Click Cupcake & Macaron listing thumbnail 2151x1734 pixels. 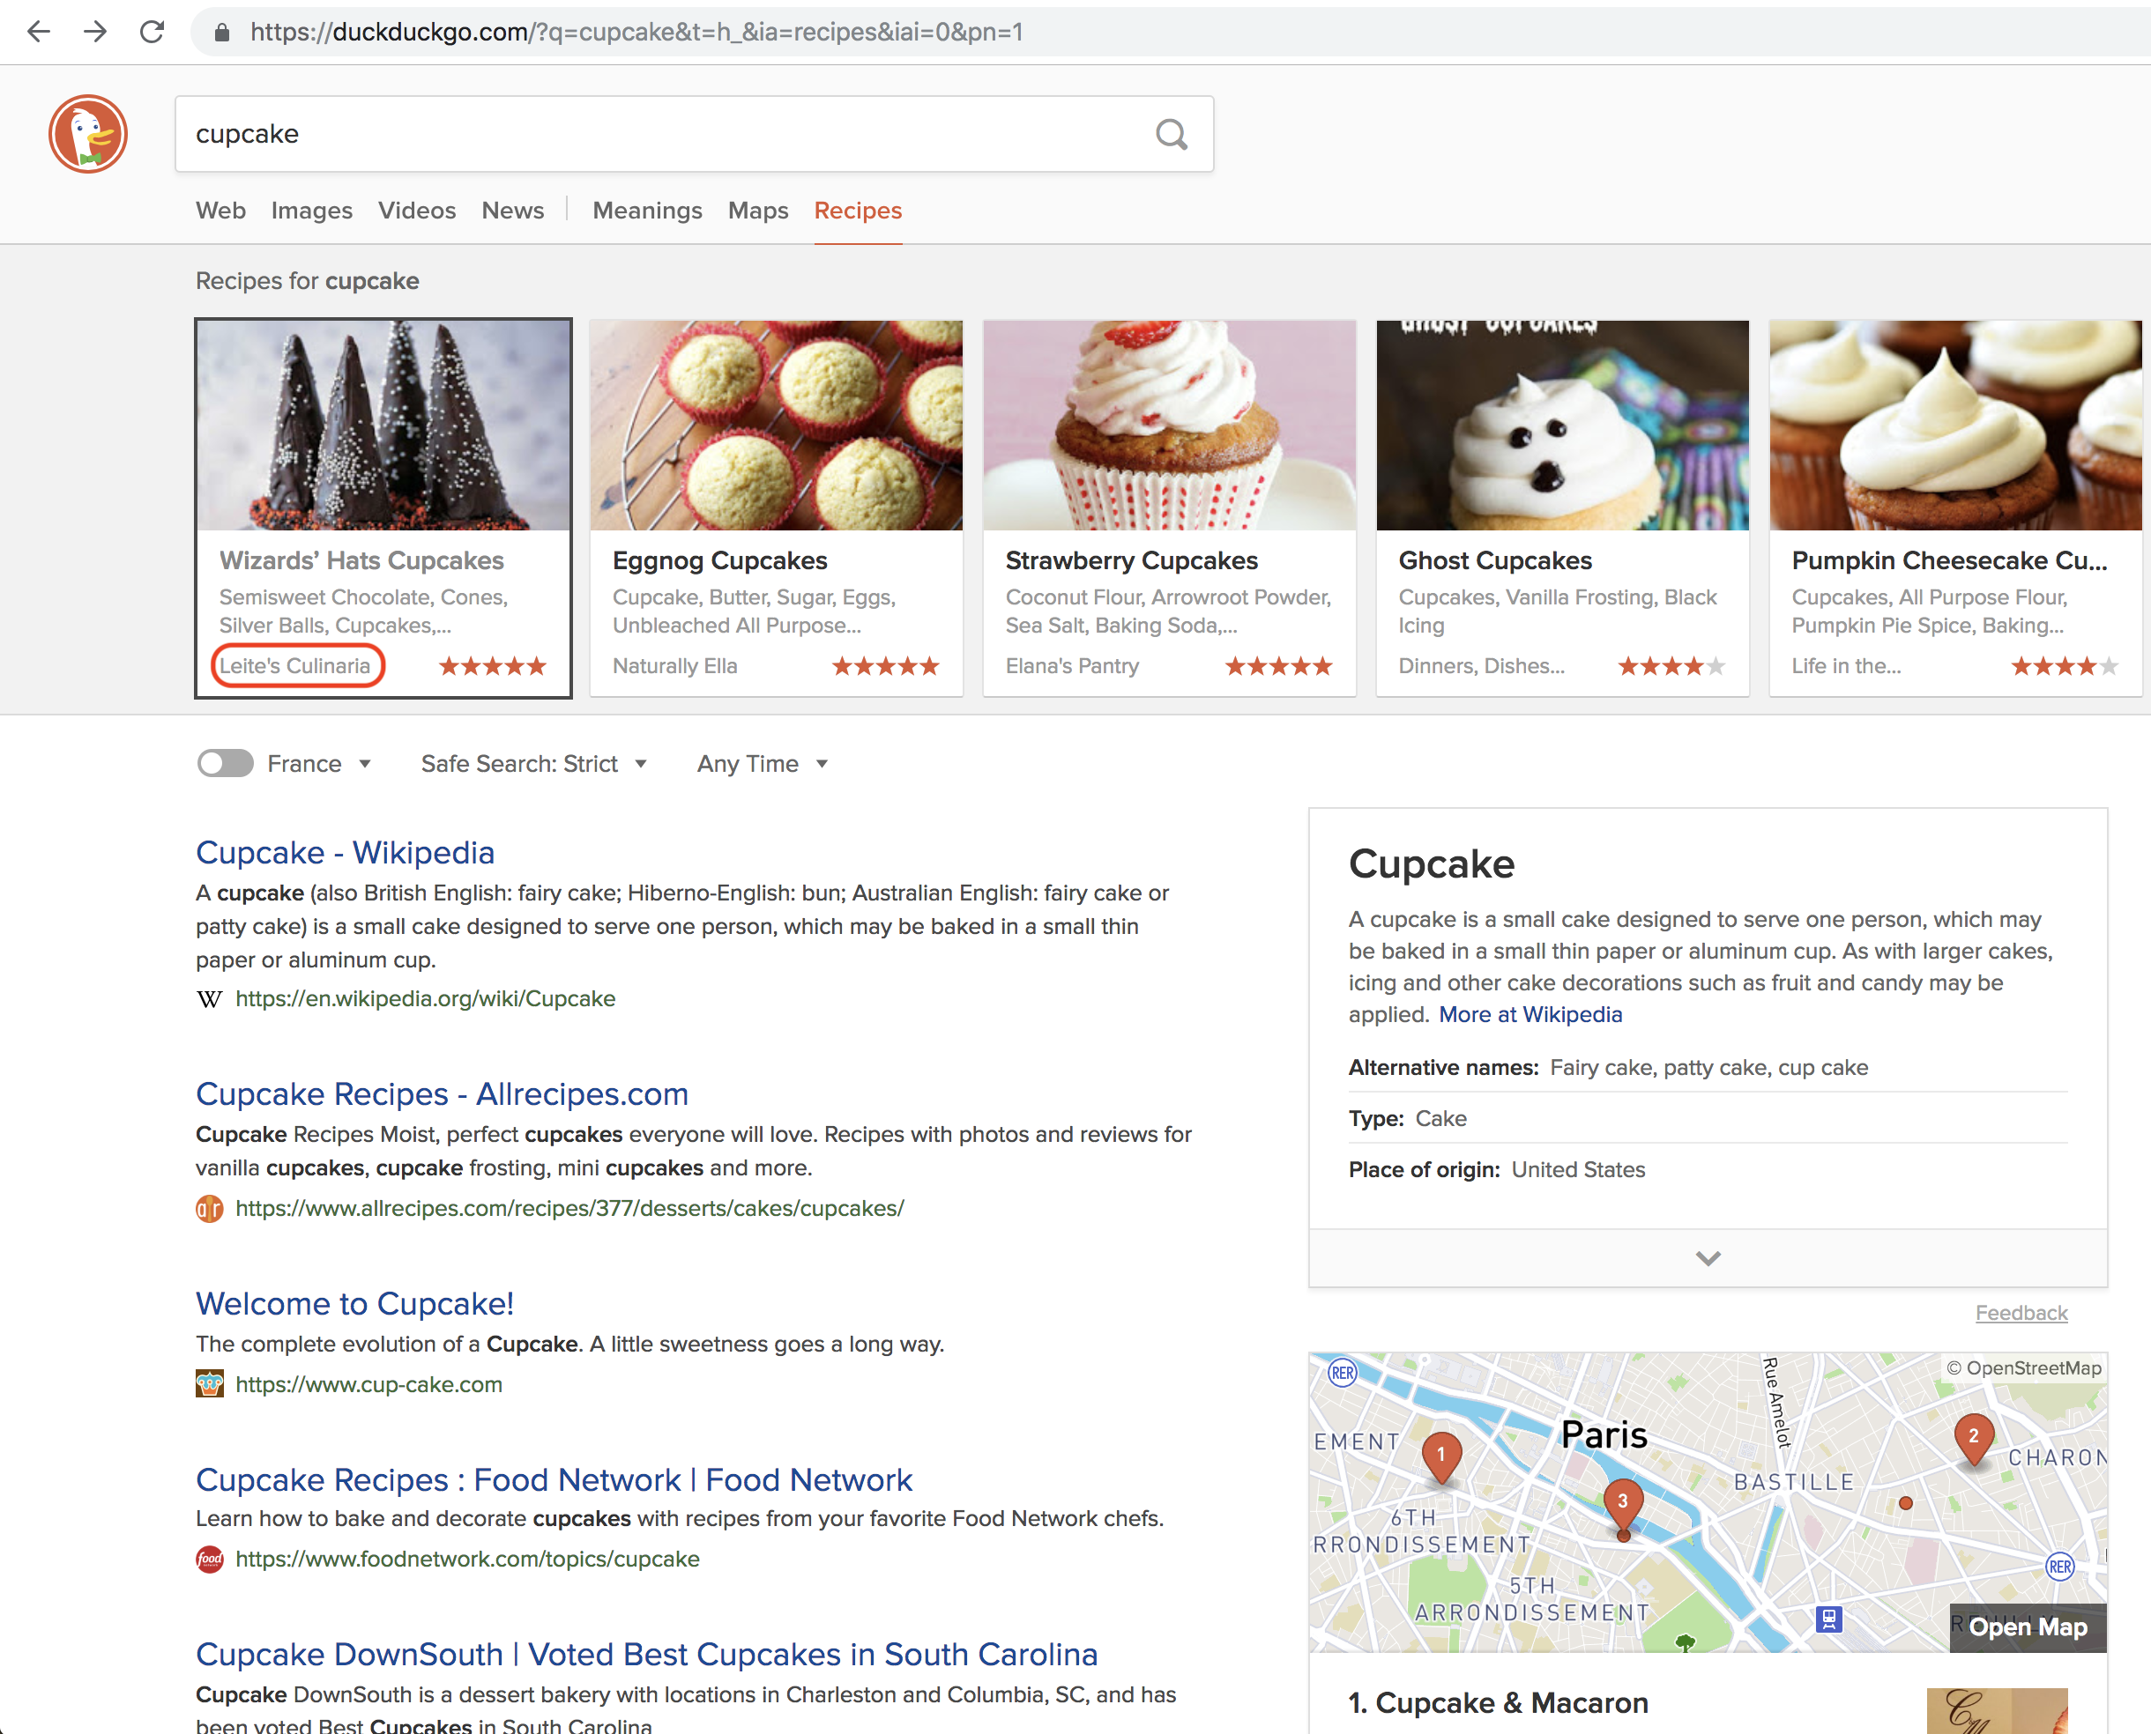click(x=1997, y=1711)
